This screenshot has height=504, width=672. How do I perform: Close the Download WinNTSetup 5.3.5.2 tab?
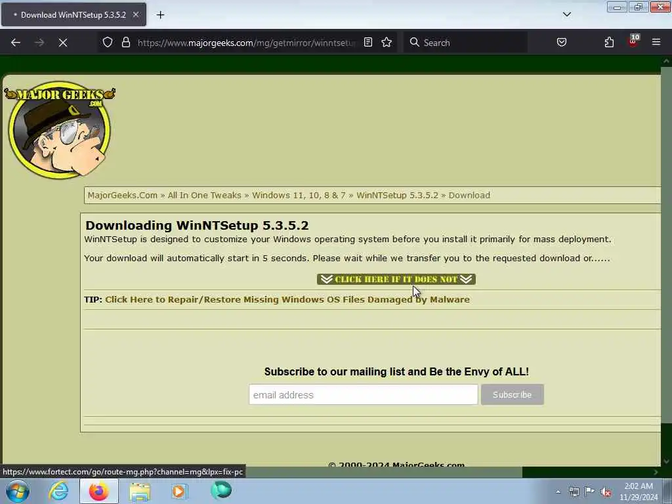click(x=136, y=14)
